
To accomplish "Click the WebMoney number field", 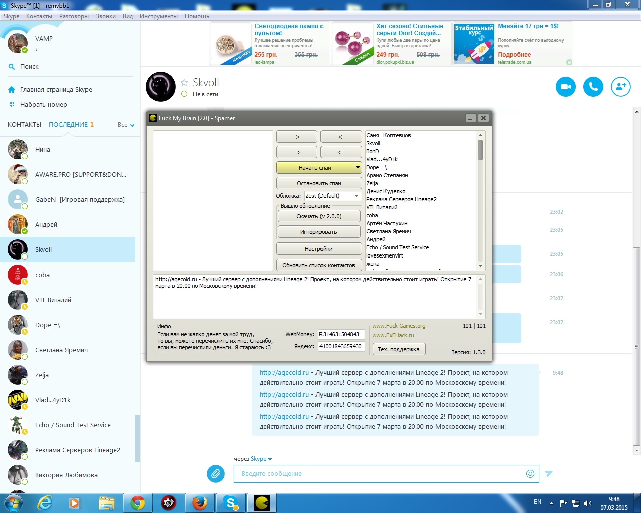I will coord(342,334).
